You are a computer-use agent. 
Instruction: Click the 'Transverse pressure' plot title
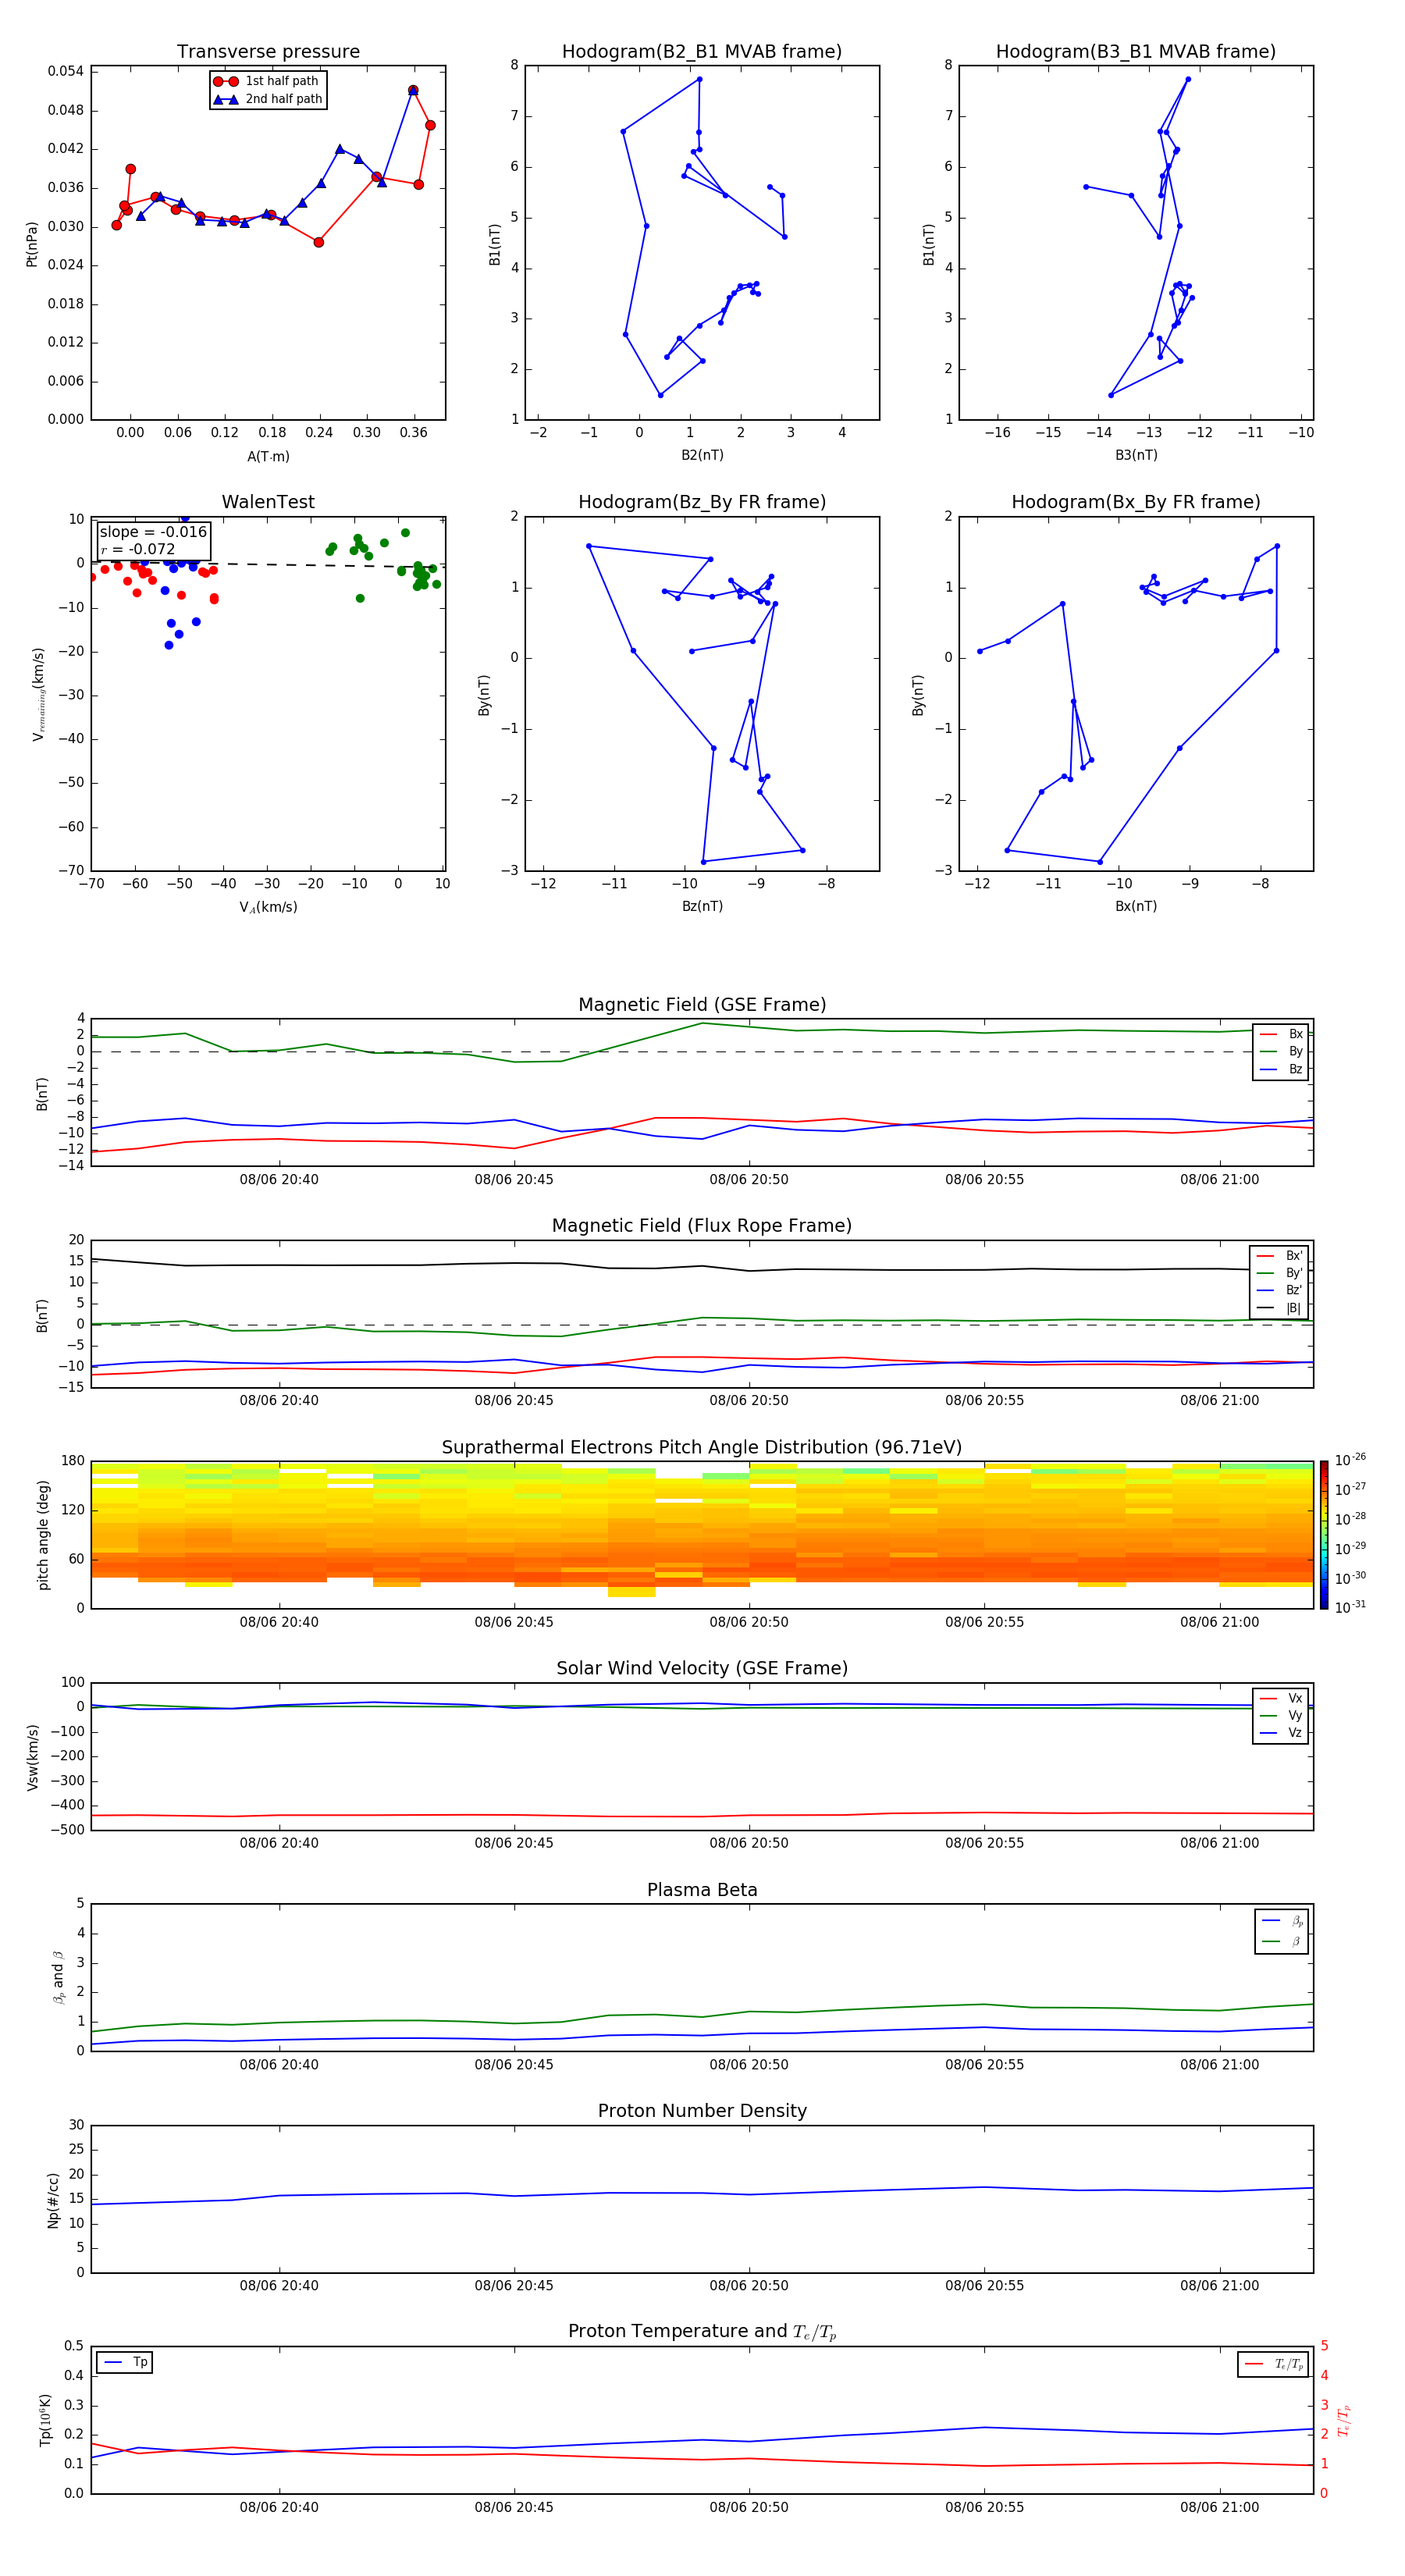pos(268,52)
